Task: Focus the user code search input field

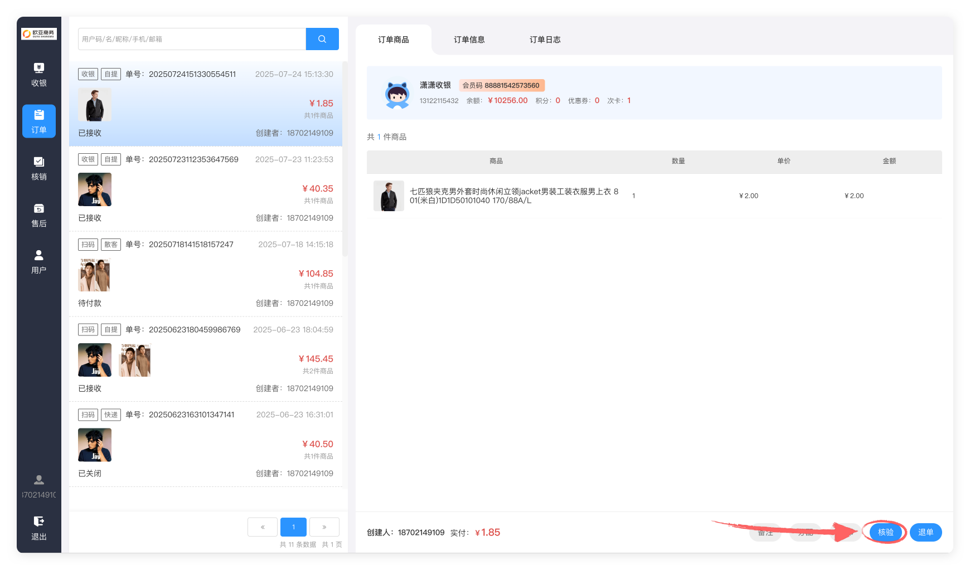Action: 192,39
